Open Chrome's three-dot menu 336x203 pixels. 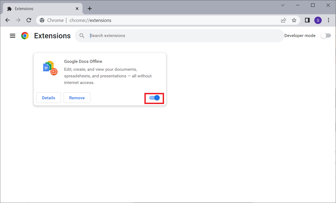pos(328,20)
